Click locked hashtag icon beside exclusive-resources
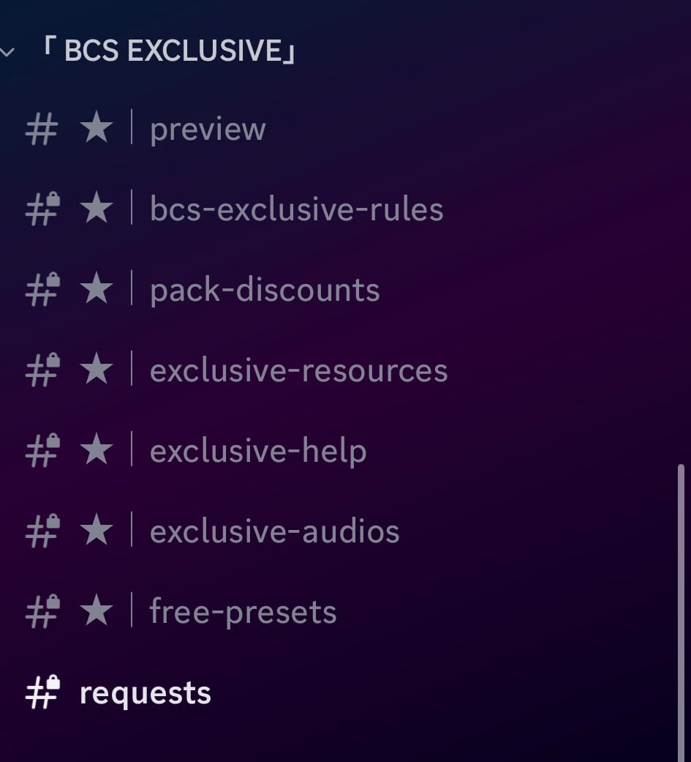Image resolution: width=691 pixels, height=762 pixels. pos(42,371)
